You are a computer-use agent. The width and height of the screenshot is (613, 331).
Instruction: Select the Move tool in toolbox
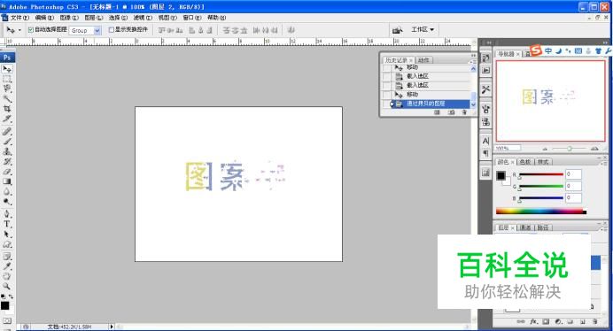(x=7, y=69)
